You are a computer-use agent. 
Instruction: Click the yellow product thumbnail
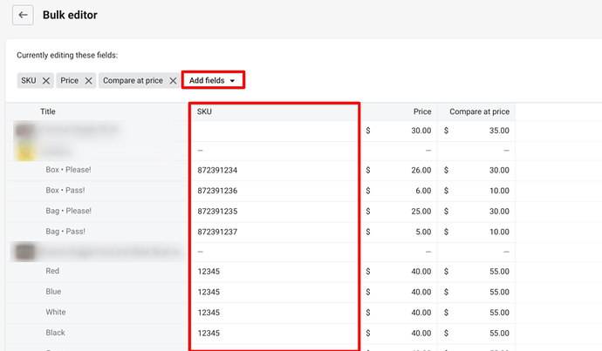[24, 151]
